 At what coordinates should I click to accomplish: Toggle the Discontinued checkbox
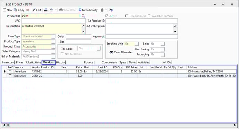coord(126,16)
